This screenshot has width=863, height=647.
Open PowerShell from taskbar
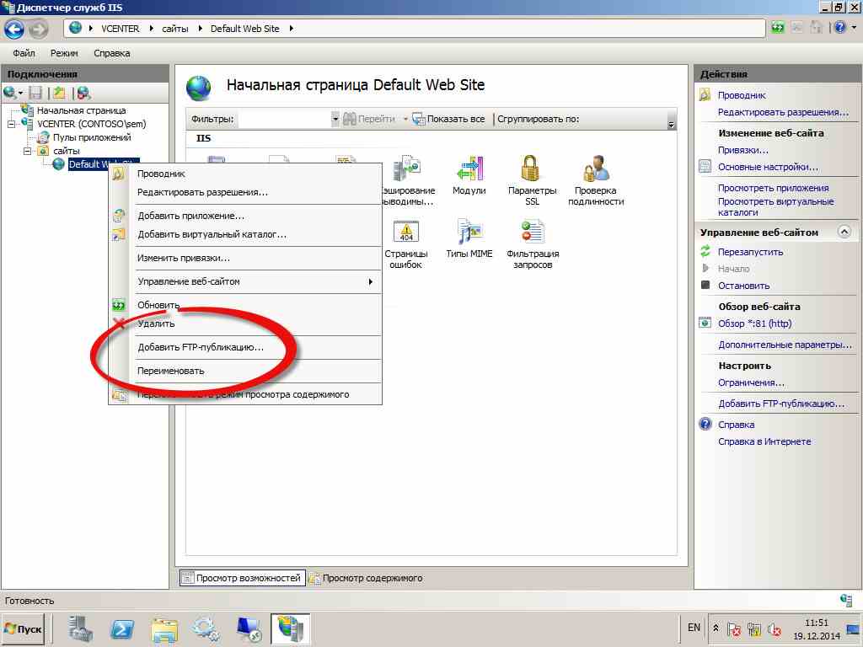tap(122, 628)
